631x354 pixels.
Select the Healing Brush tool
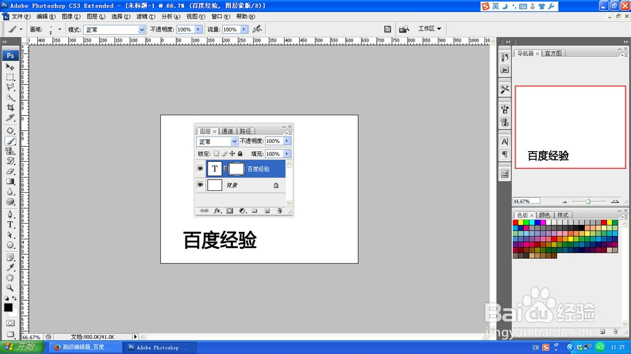pos(10,130)
